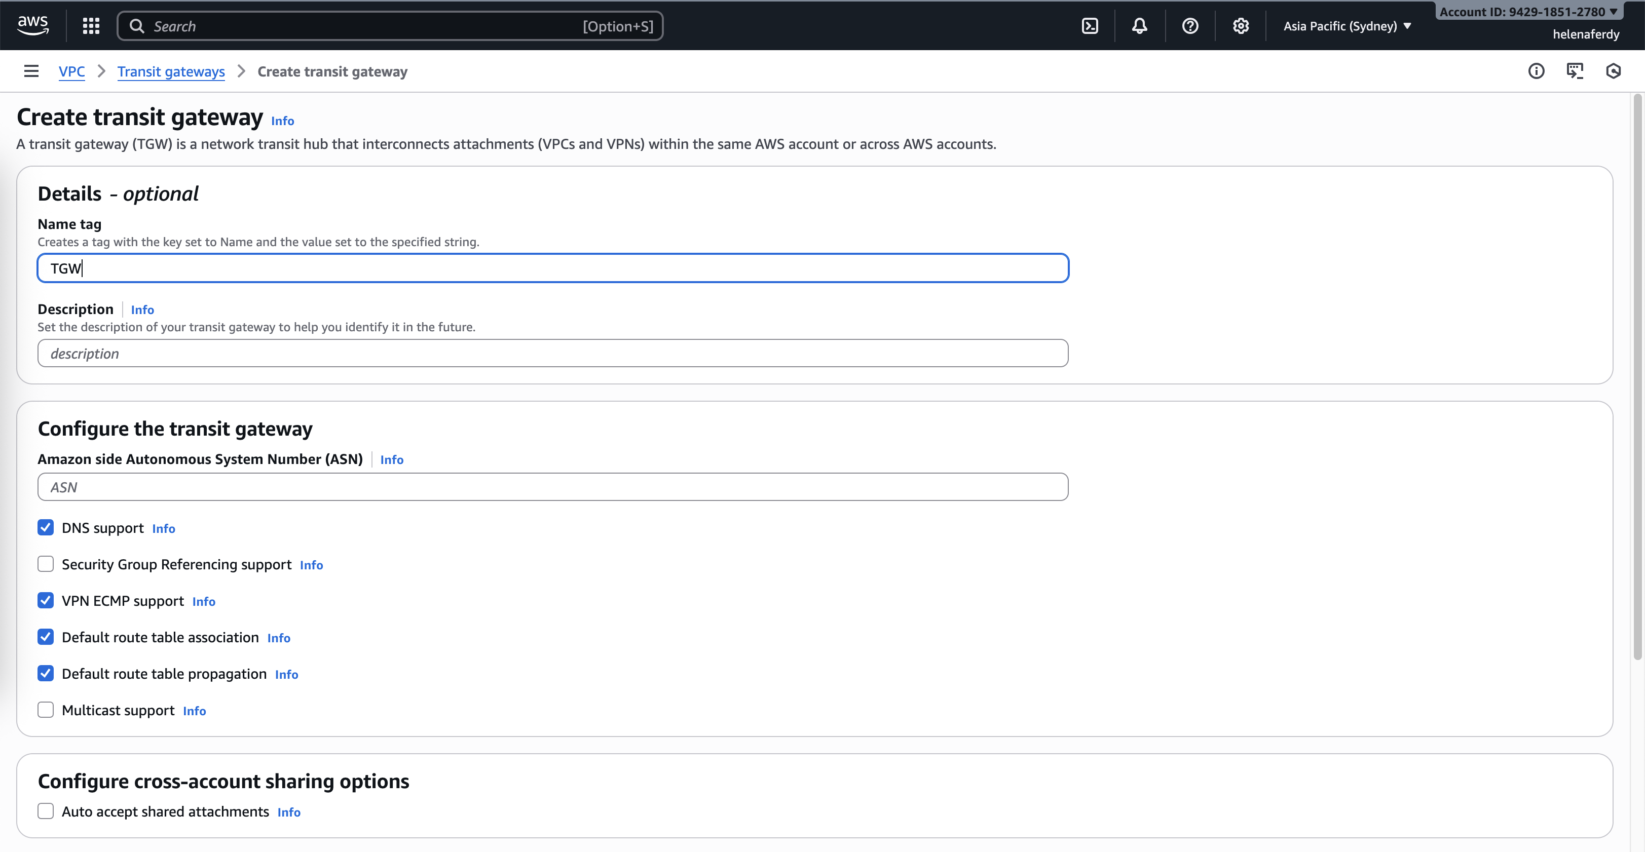Click Info link next to VPN ECMP support
This screenshot has width=1645, height=852.
204,601
